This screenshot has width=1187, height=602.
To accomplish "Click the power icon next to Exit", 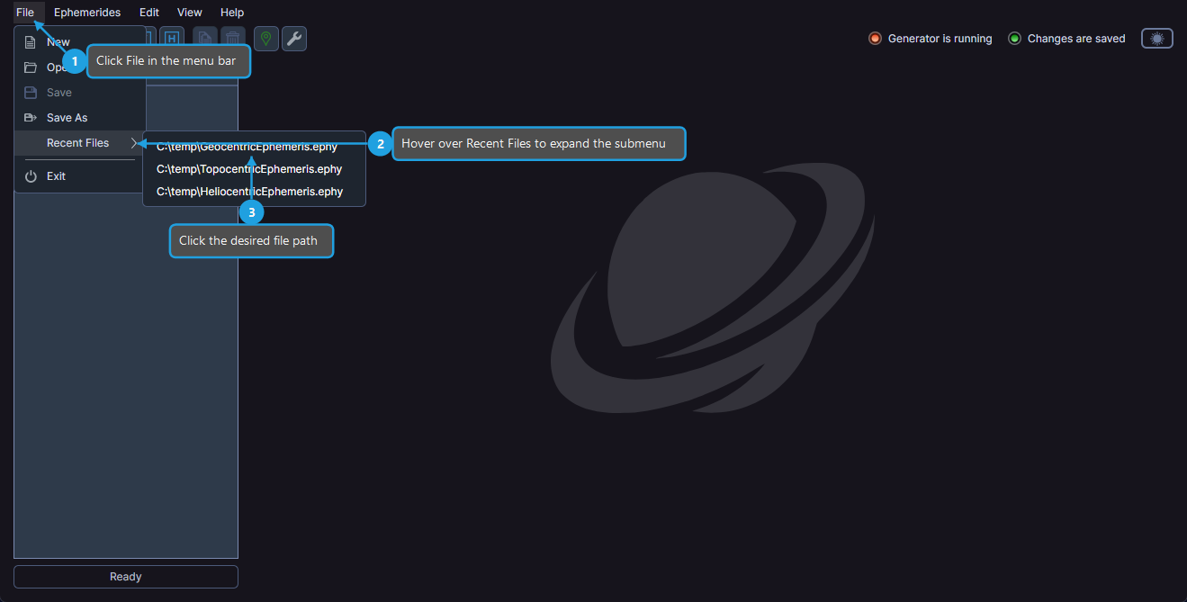I will point(28,175).
